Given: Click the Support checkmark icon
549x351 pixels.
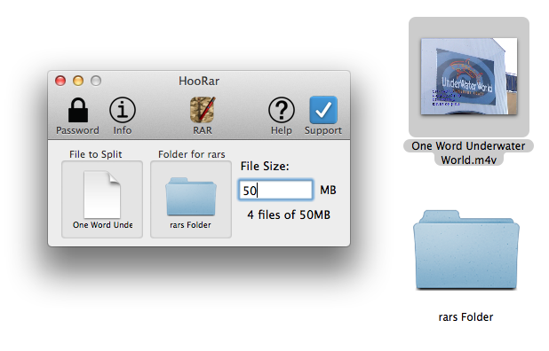Looking at the screenshot, I should [323, 110].
